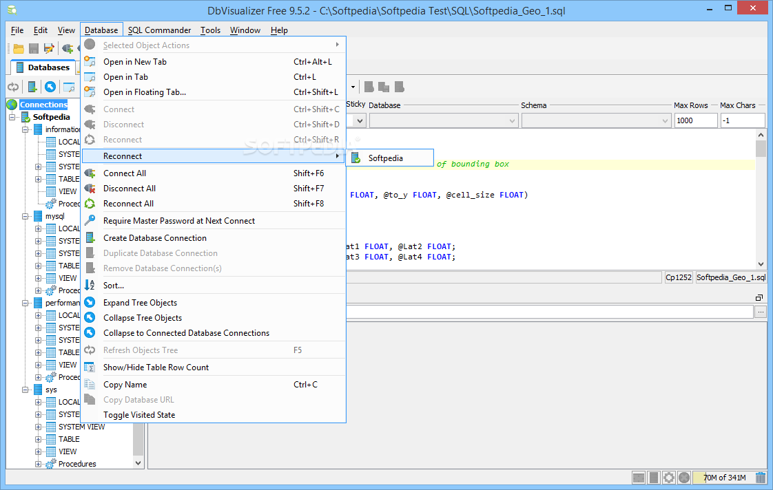Click the open file folder toolbar icon

click(x=18, y=48)
